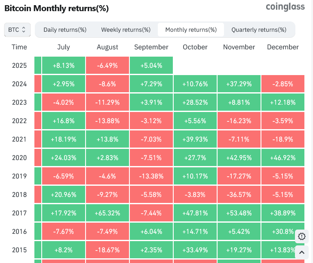Click the -17.27% cell for November 2019

[x=239, y=176]
